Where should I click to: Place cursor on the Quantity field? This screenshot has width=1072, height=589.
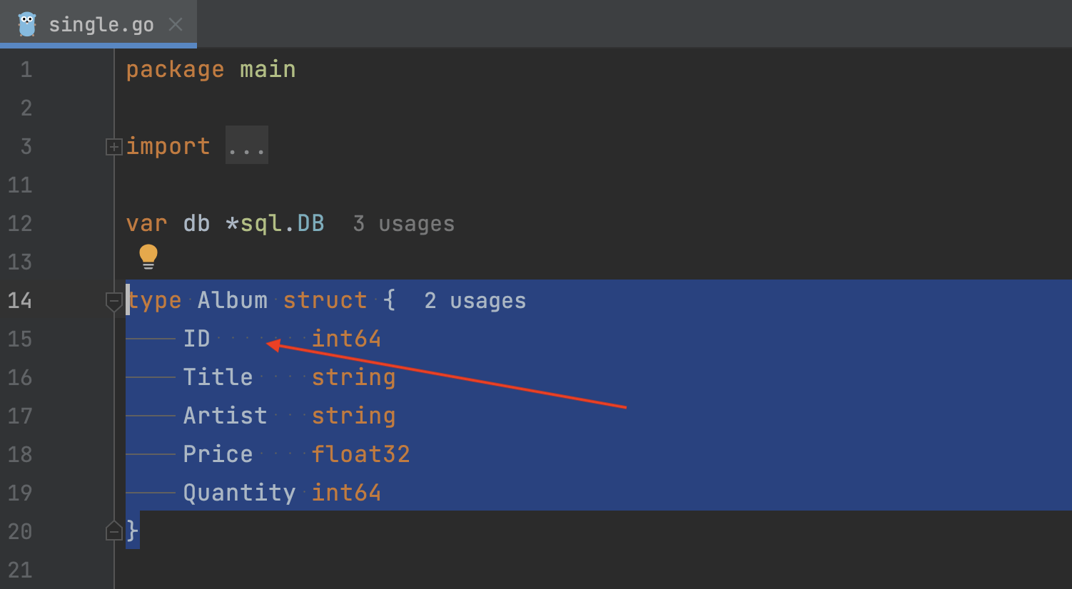(x=239, y=493)
